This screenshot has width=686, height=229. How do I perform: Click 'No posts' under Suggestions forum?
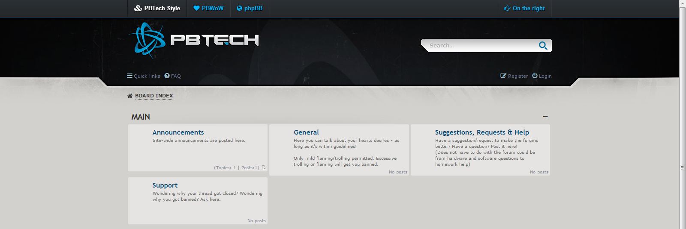539,172
